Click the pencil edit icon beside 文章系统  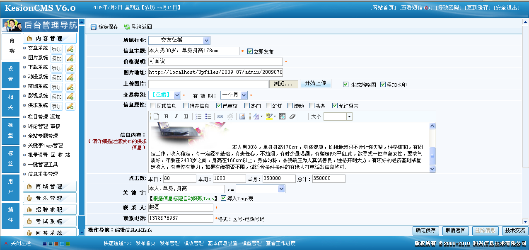click(70, 48)
